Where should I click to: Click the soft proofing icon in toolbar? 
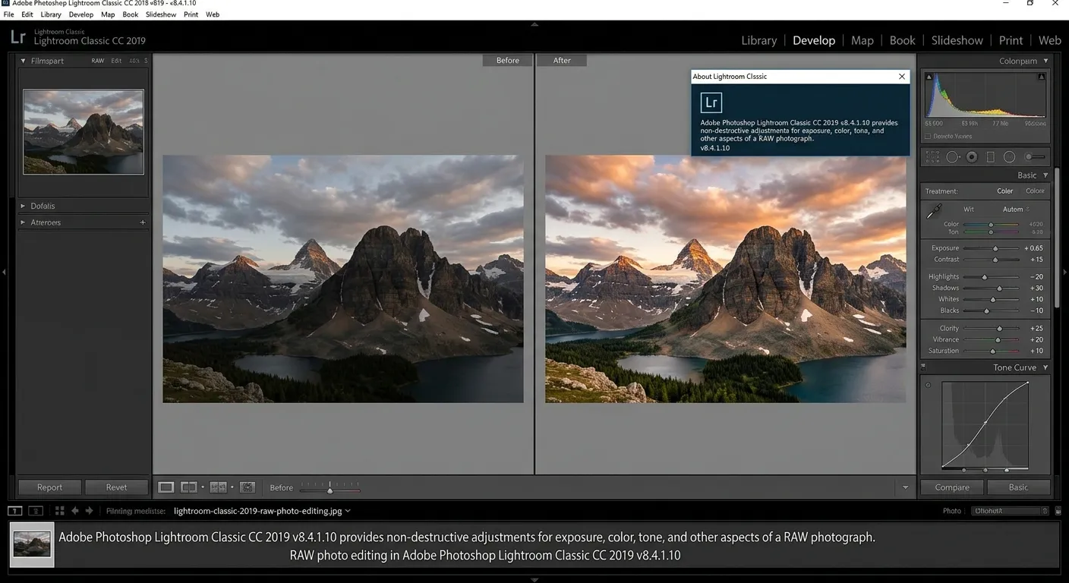[247, 487]
